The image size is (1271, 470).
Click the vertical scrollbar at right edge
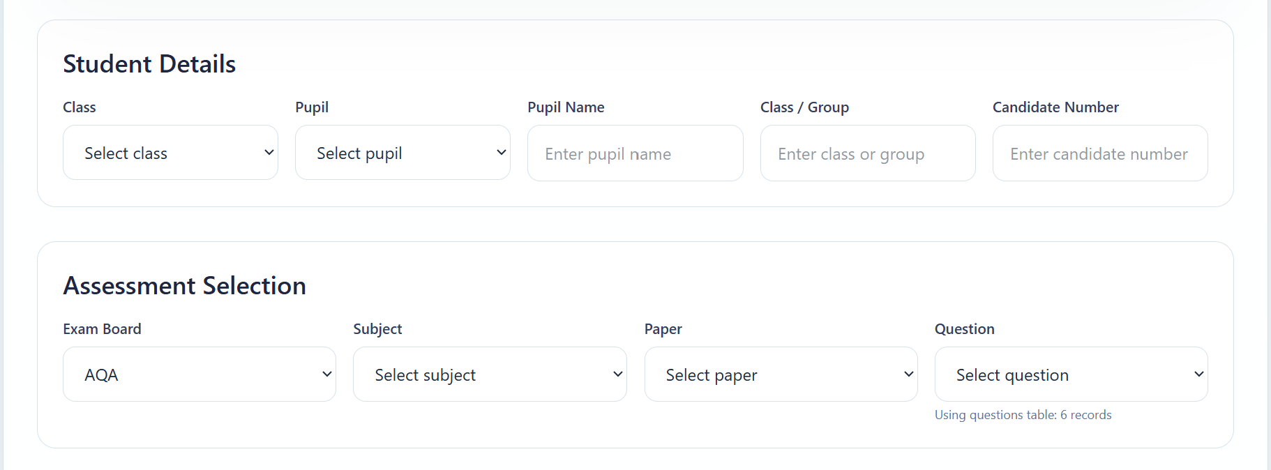(1269, 235)
